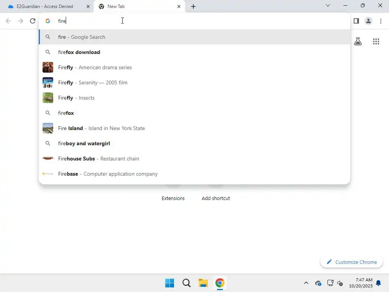The image size is (389, 292).
Task: Select Firehouse Subs Restaurant chain suggestion
Action: click(194, 159)
